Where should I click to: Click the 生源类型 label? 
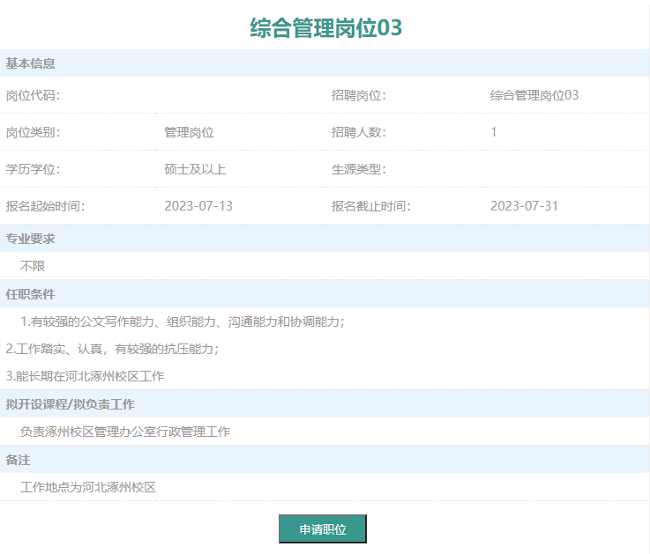click(x=359, y=169)
